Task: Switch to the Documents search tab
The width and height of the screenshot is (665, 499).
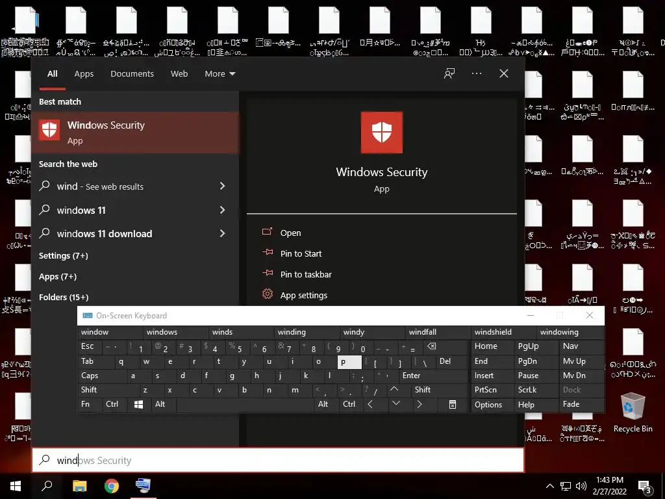Action: 132,73
